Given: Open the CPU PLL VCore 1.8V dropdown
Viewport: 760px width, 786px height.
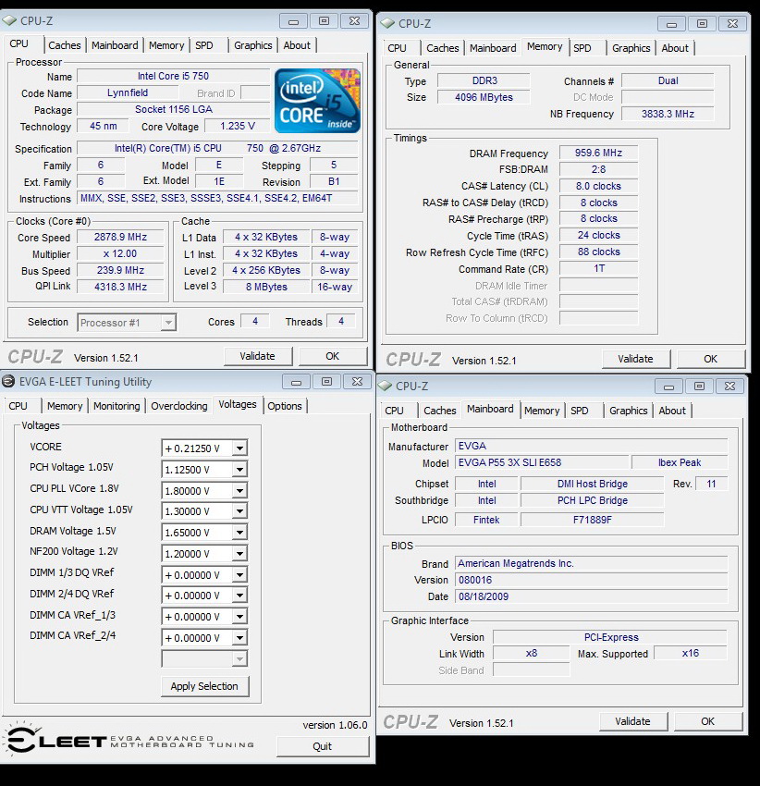Looking at the screenshot, I should point(240,491).
